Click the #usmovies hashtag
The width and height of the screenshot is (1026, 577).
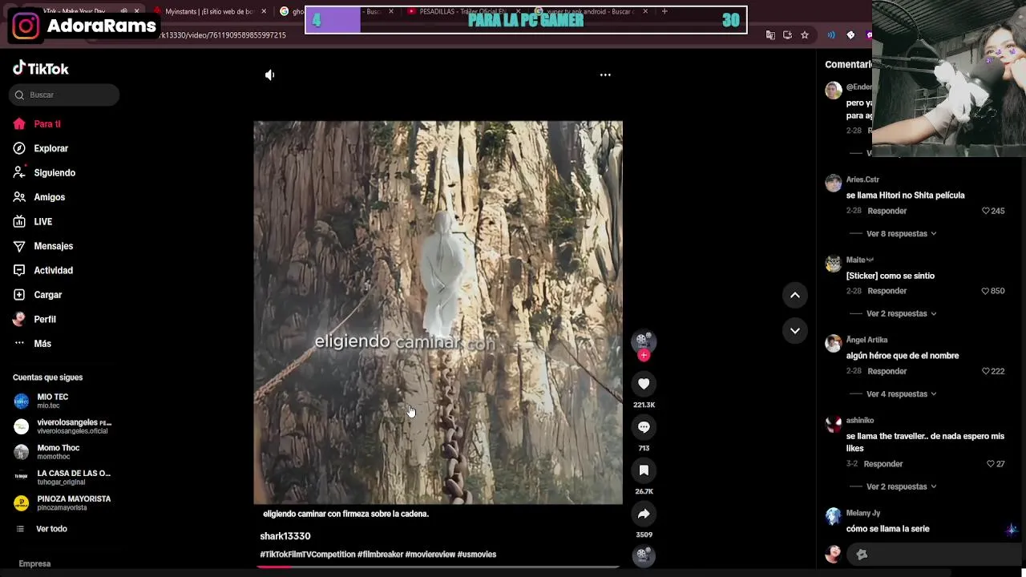477,555
